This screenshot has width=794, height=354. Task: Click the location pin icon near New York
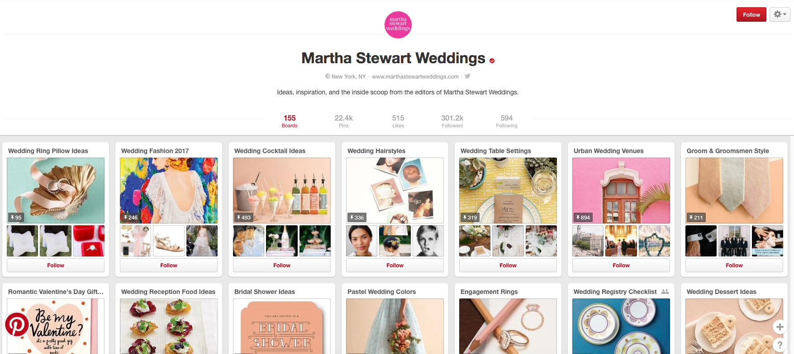click(328, 76)
